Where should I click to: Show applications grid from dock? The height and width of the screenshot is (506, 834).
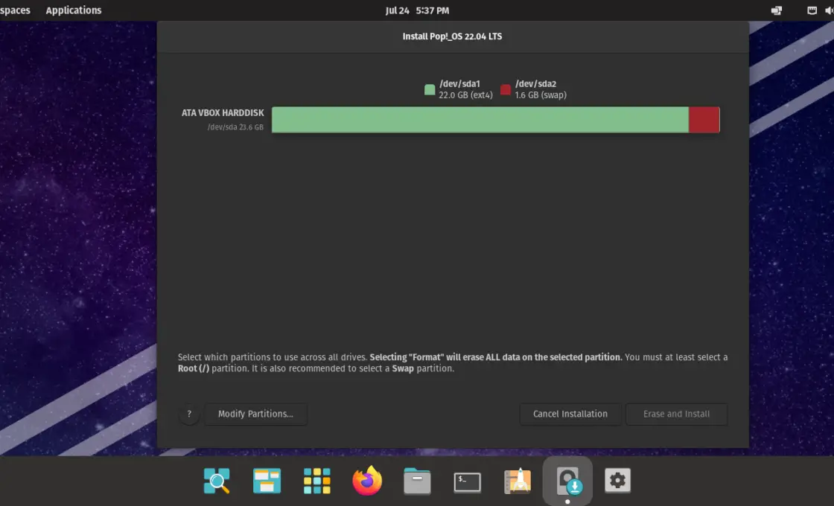317,481
